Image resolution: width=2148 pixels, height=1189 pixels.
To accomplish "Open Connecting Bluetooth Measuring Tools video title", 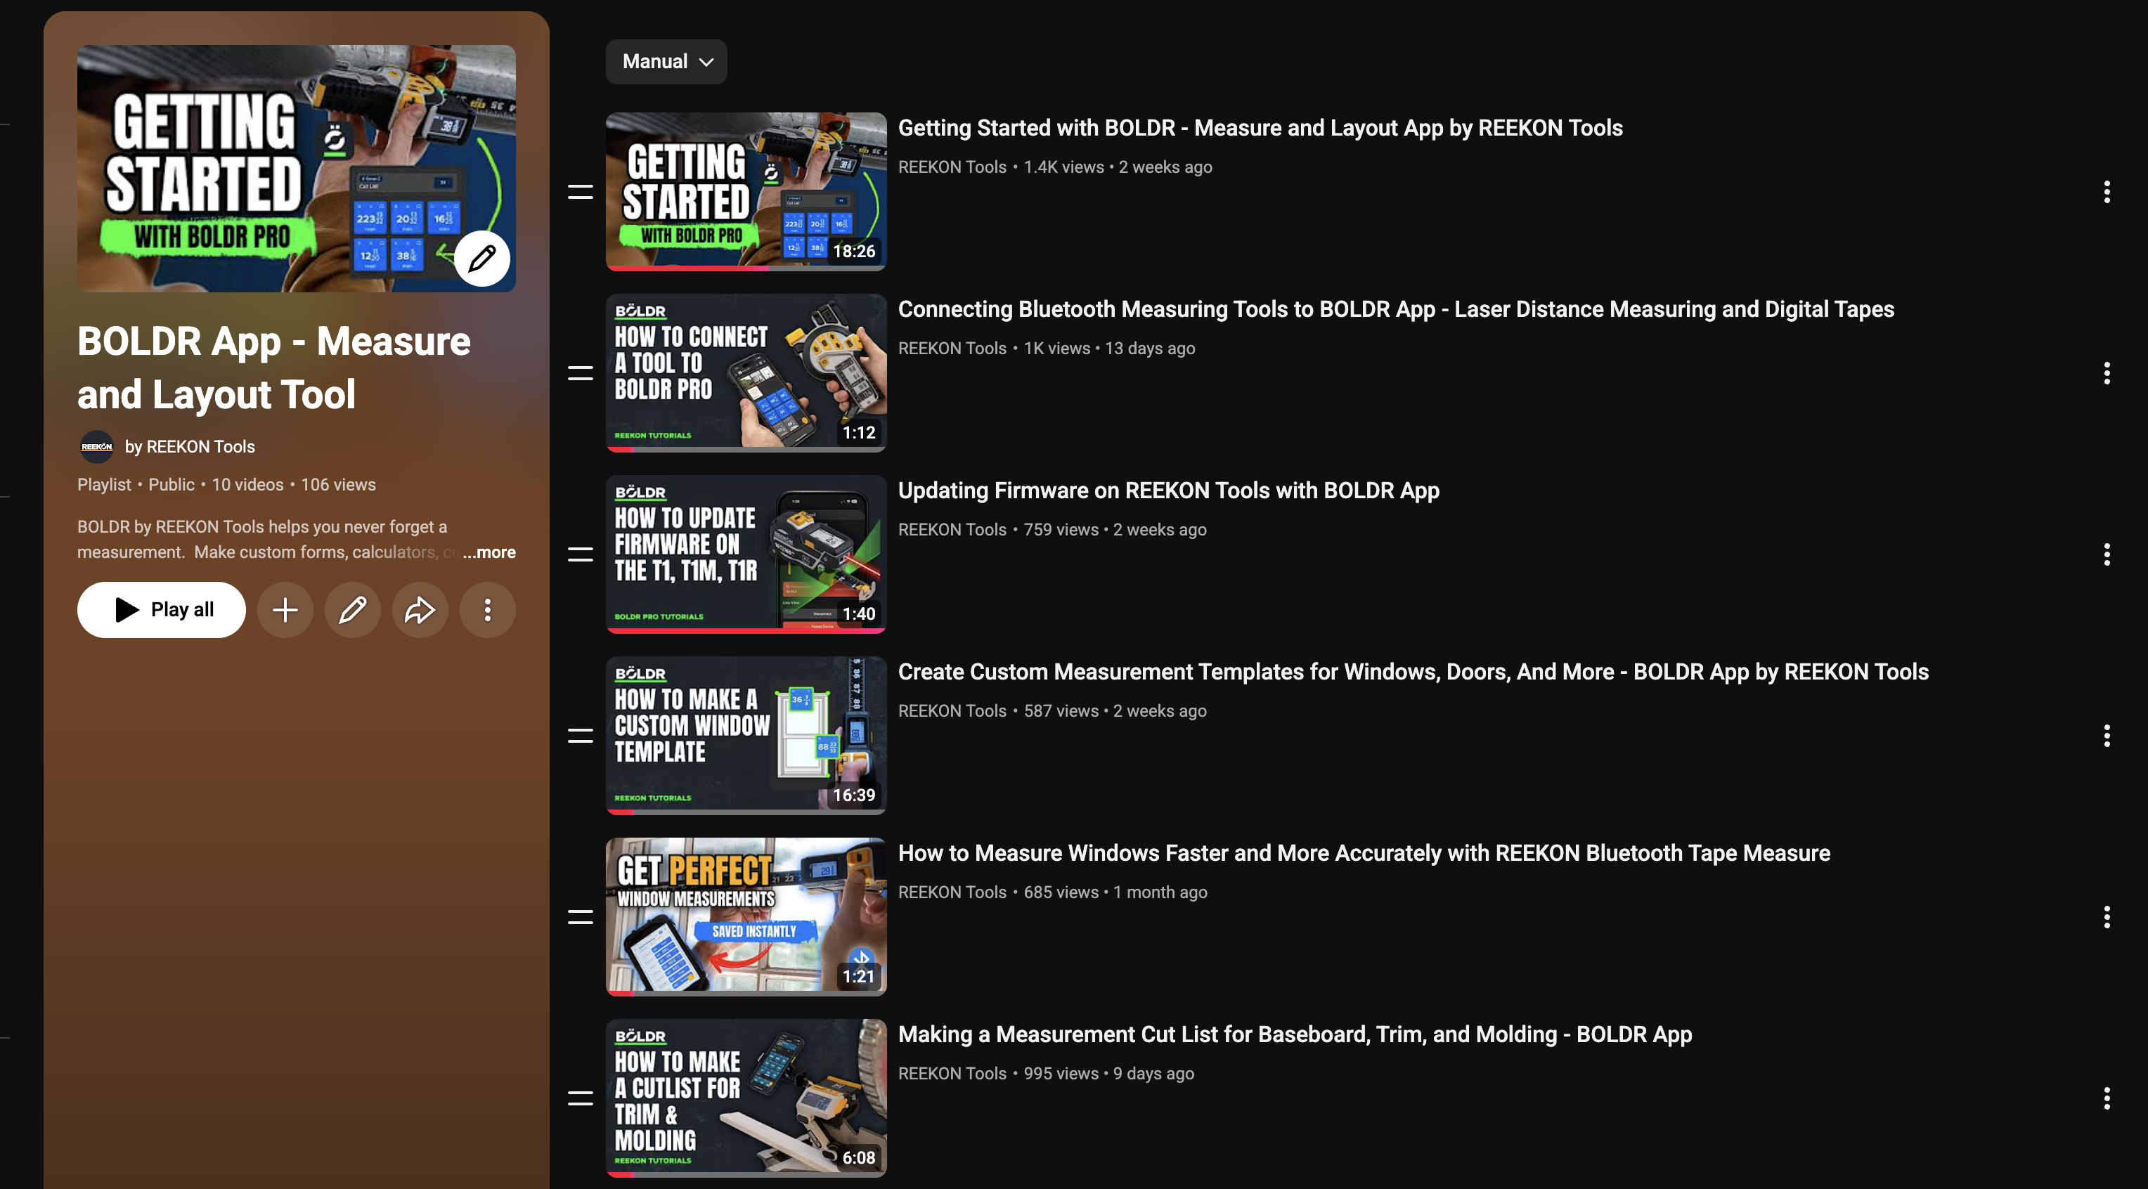I will [x=1396, y=309].
